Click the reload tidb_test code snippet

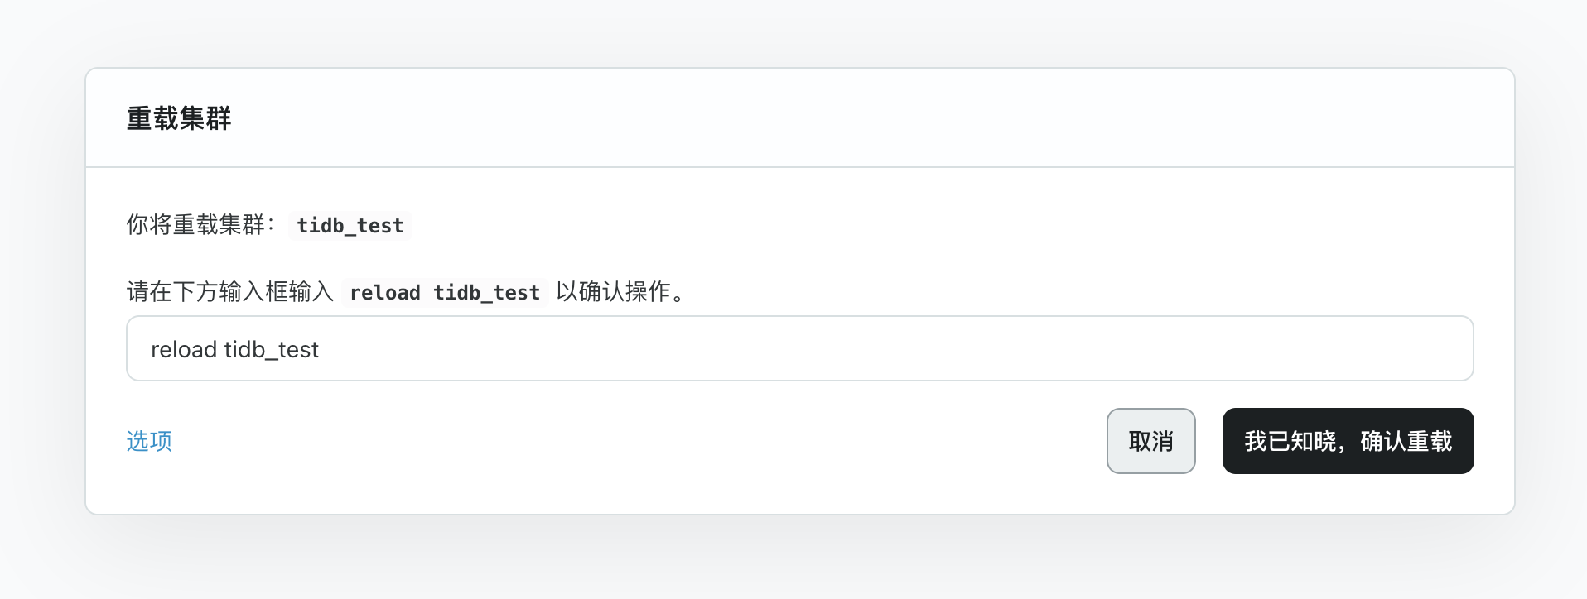coord(443,292)
